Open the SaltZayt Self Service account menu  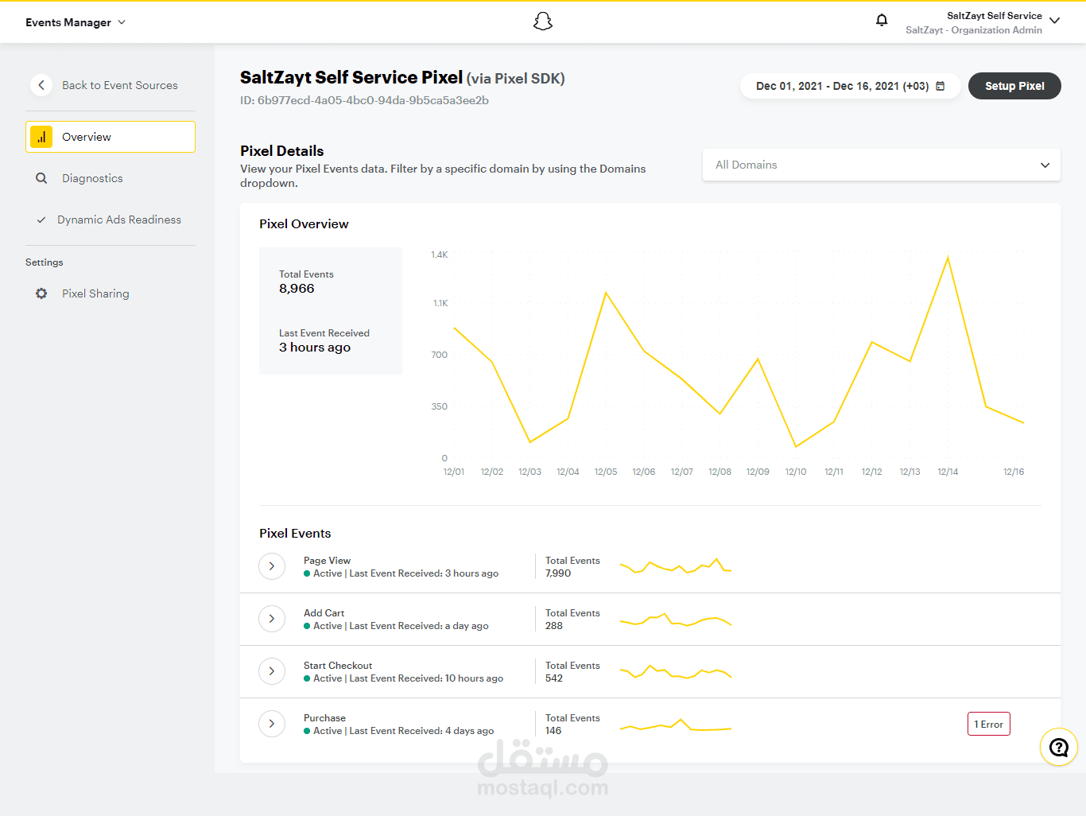(983, 22)
